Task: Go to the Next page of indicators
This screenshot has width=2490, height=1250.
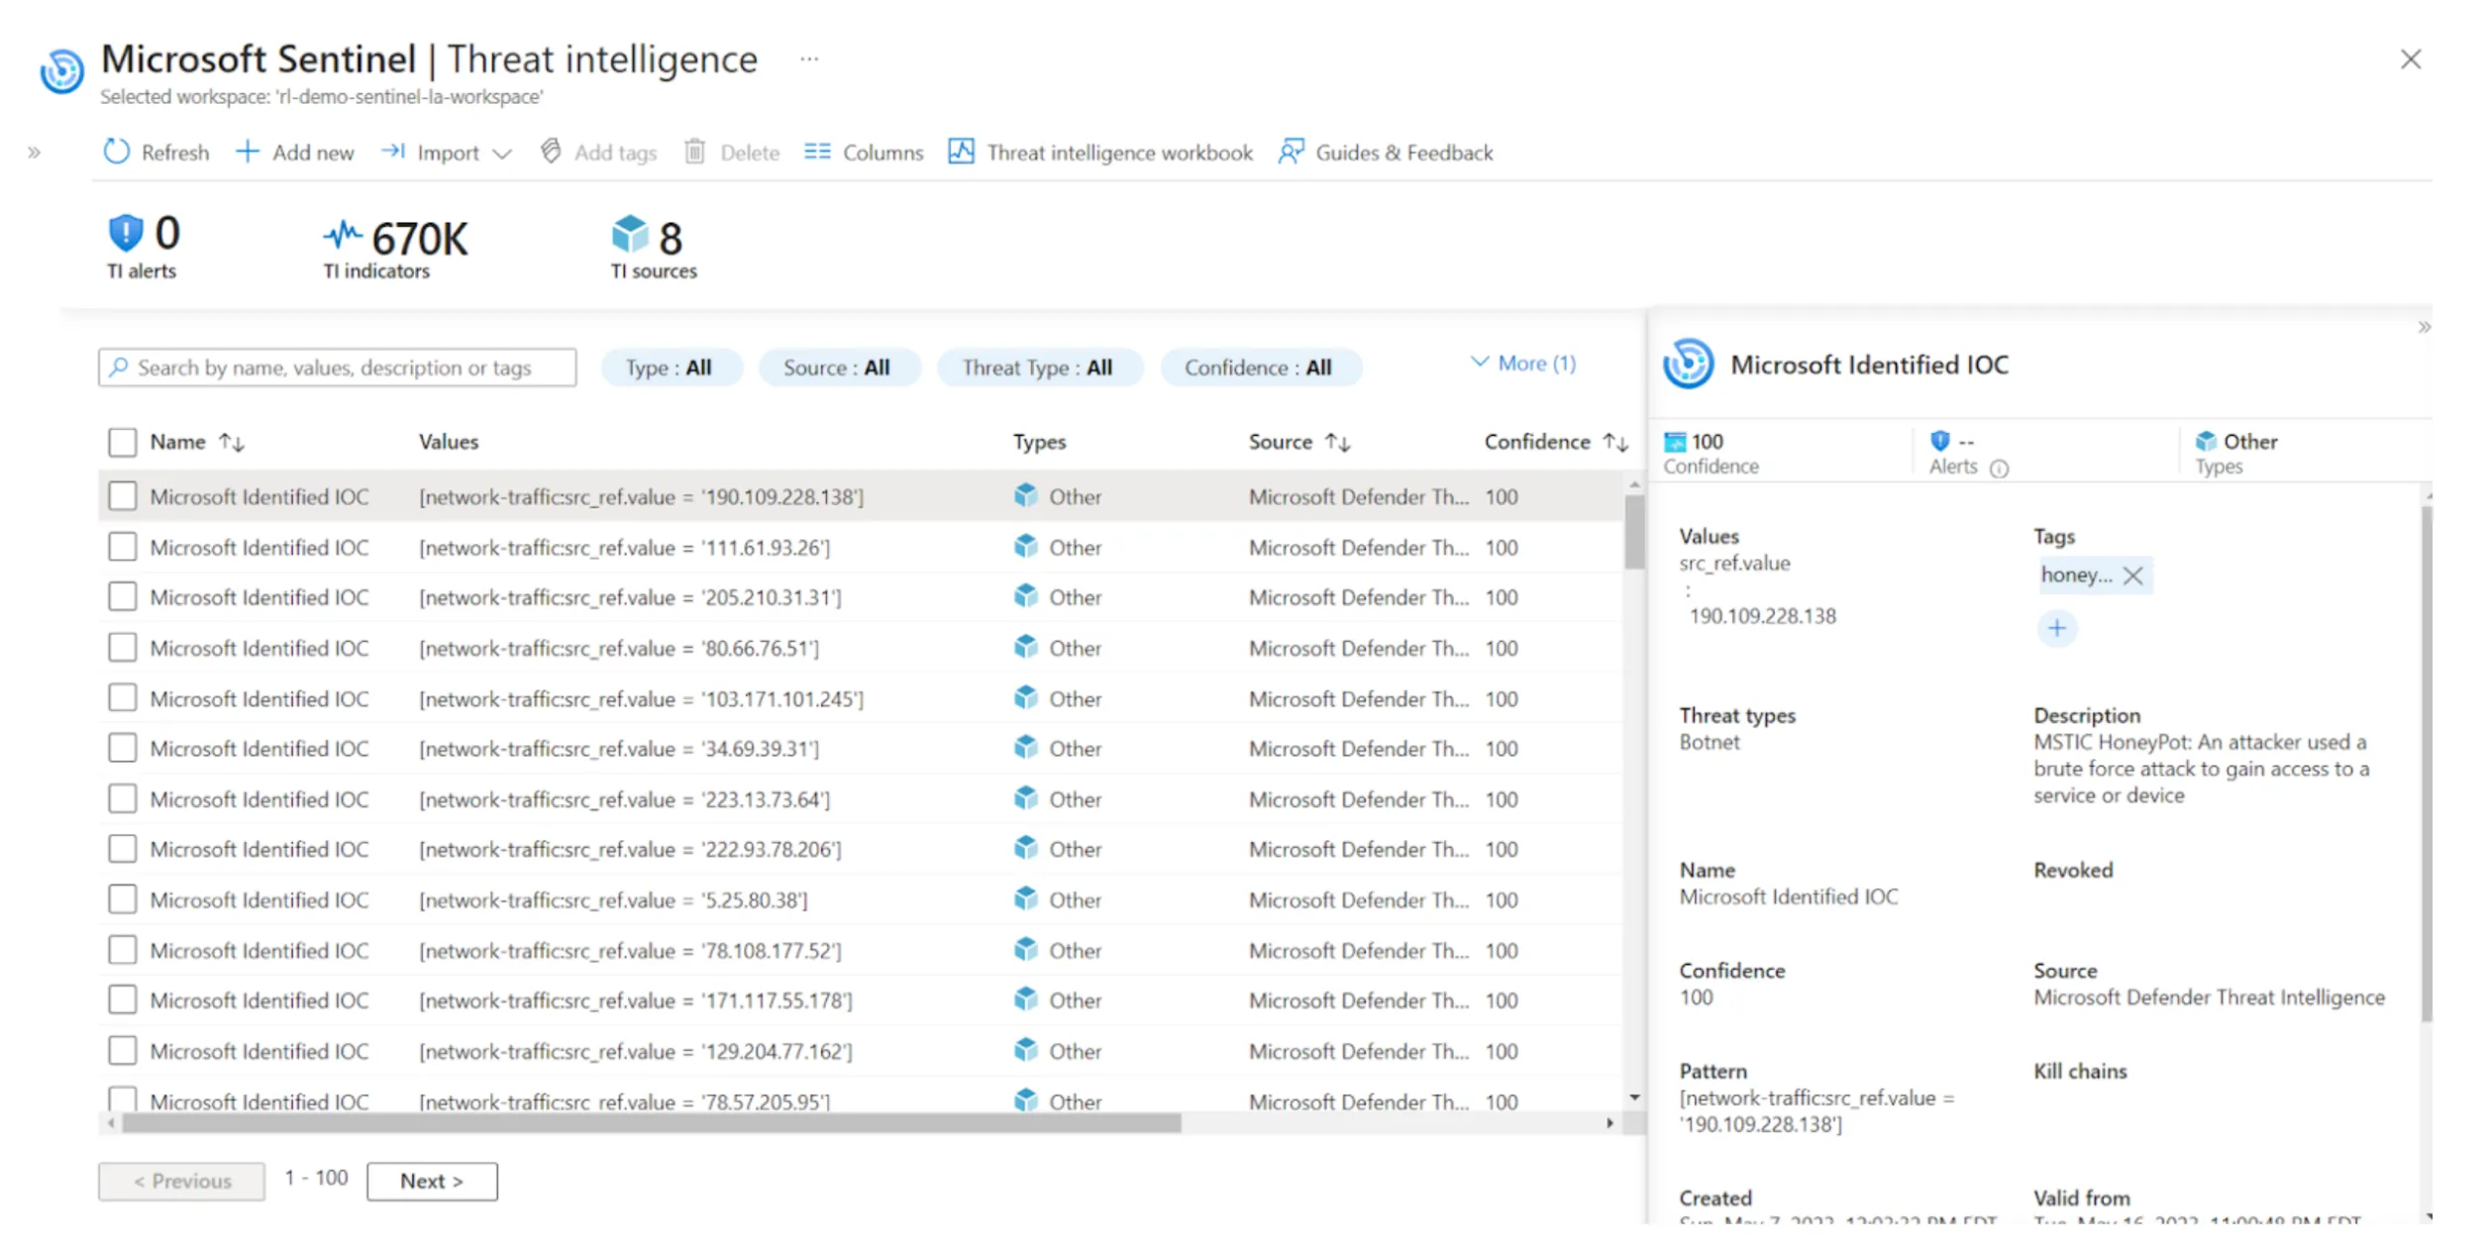Action: (432, 1181)
